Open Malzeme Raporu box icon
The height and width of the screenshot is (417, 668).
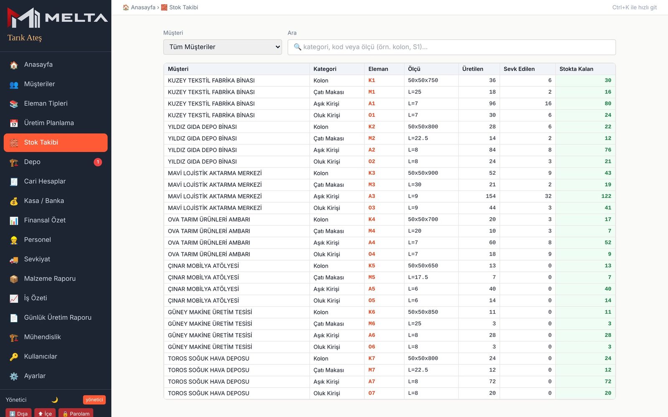14,279
